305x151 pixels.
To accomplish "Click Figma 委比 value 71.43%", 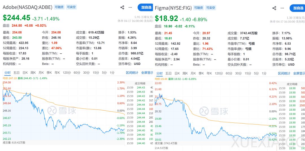I will coord(207,49).
